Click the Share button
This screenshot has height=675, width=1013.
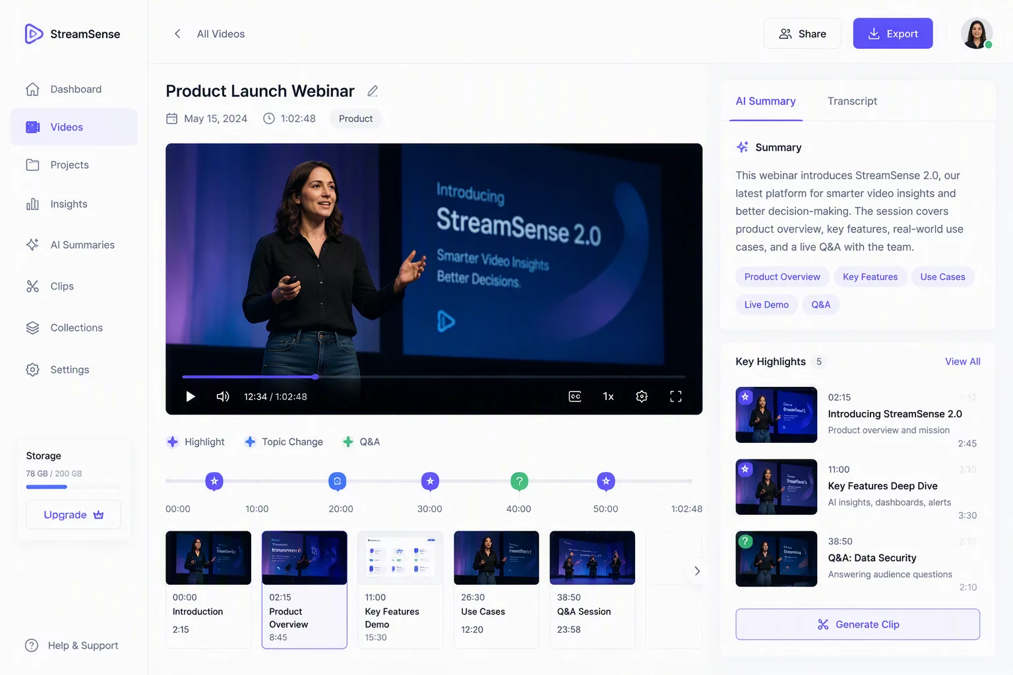pos(802,34)
